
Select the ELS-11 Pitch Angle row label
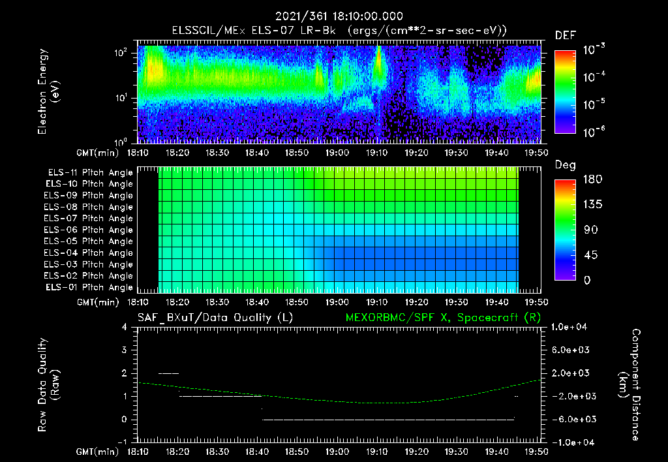[x=90, y=173]
